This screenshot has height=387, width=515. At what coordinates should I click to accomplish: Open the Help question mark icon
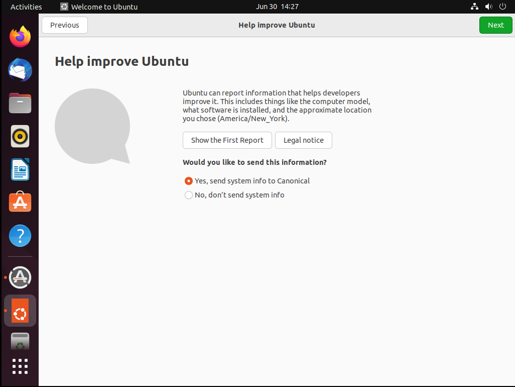(20, 235)
